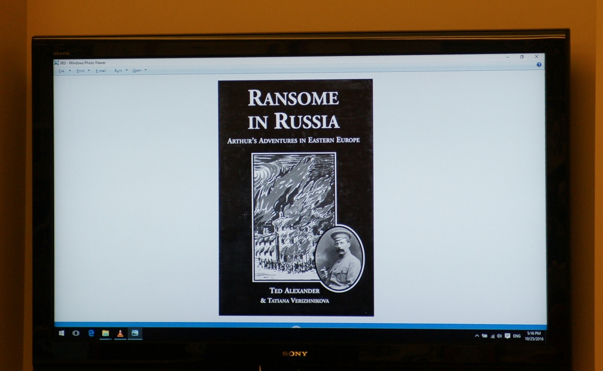Click the dropdown arrow beside Burn

coord(126,70)
